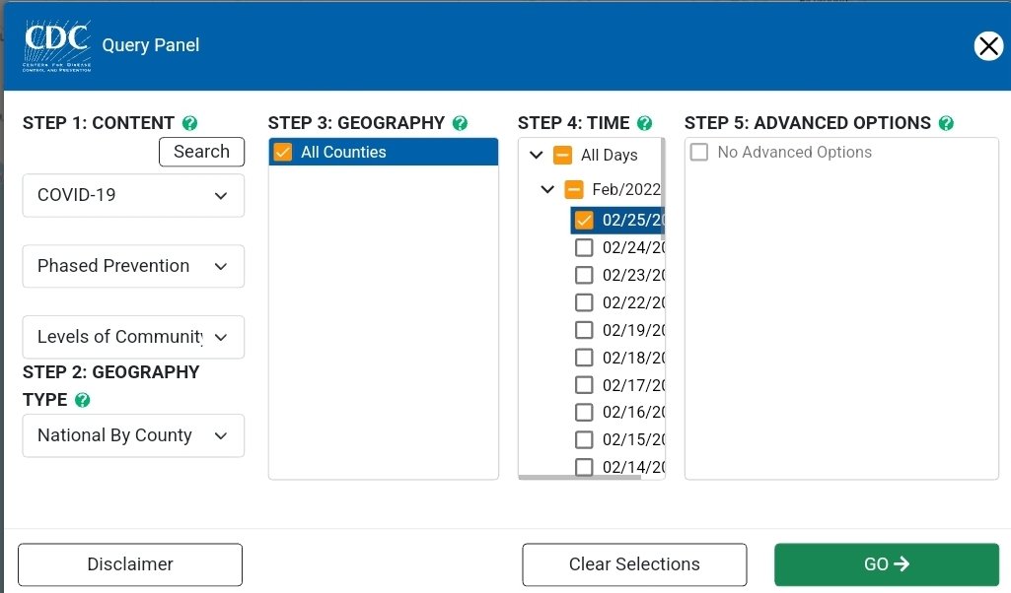1011x593 pixels.
Task: Uncheck the 02/25 date checkbox
Action: (584, 221)
